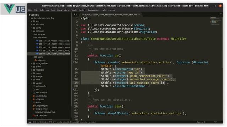Open 2014_10_12_000000_create_users migration file

[54, 41]
